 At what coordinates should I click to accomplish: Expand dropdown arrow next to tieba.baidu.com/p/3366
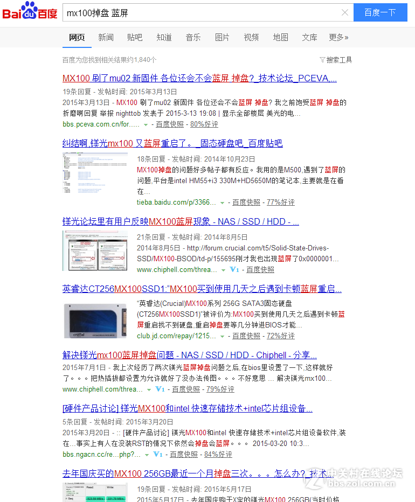click(x=223, y=203)
